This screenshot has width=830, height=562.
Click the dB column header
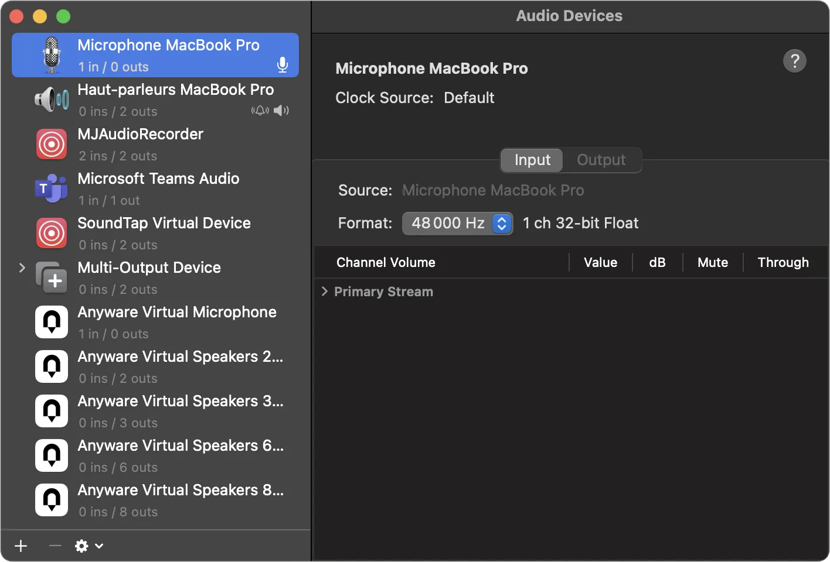pos(657,262)
